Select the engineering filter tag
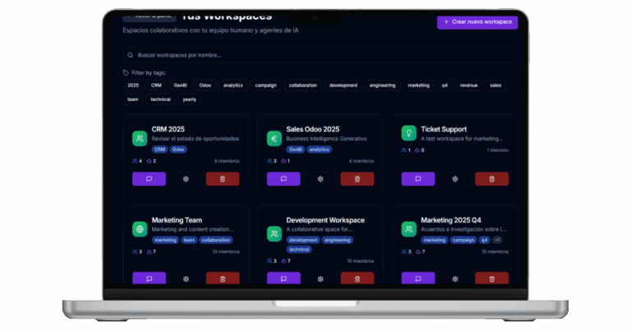The width and height of the screenshot is (631, 331). (x=382, y=85)
